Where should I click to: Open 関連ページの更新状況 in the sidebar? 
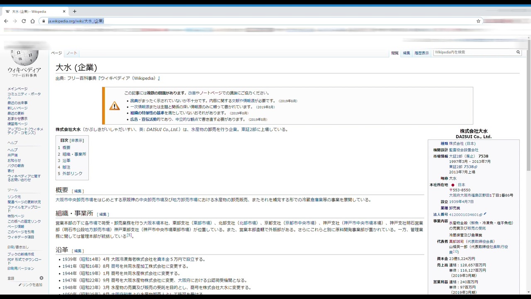24,202
